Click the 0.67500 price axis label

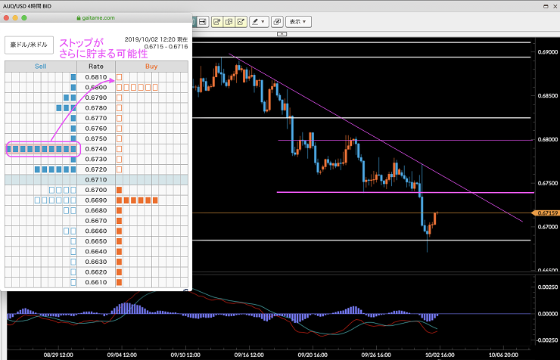click(547, 183)
